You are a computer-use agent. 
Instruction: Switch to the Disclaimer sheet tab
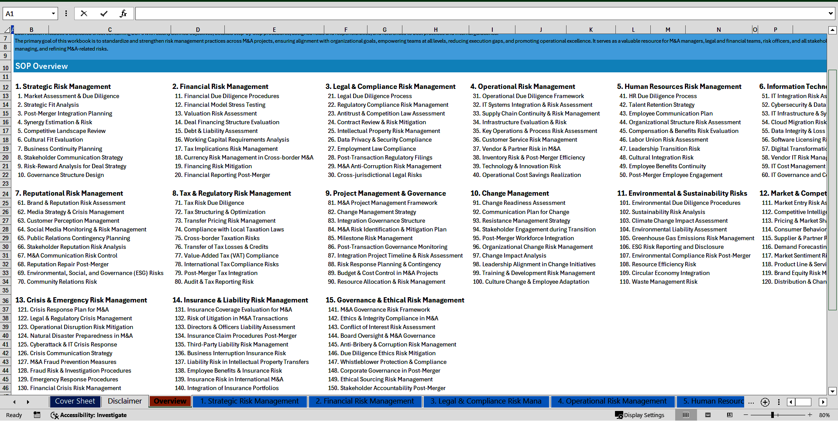pyautogui.click(x=124, y=401)
